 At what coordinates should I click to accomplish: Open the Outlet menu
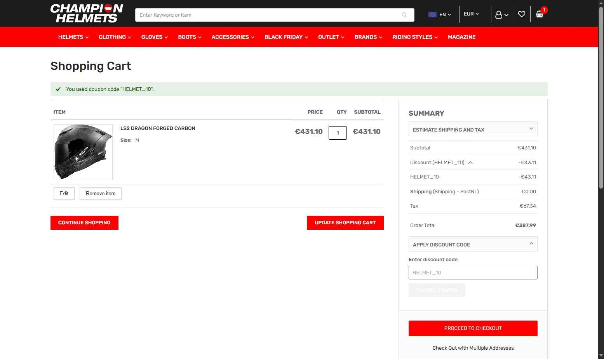[331, 37]
